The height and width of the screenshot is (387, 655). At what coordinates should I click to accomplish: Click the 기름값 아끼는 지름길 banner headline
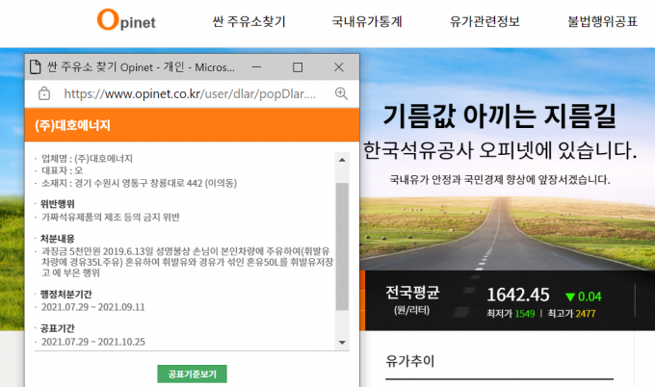(499, 116)
